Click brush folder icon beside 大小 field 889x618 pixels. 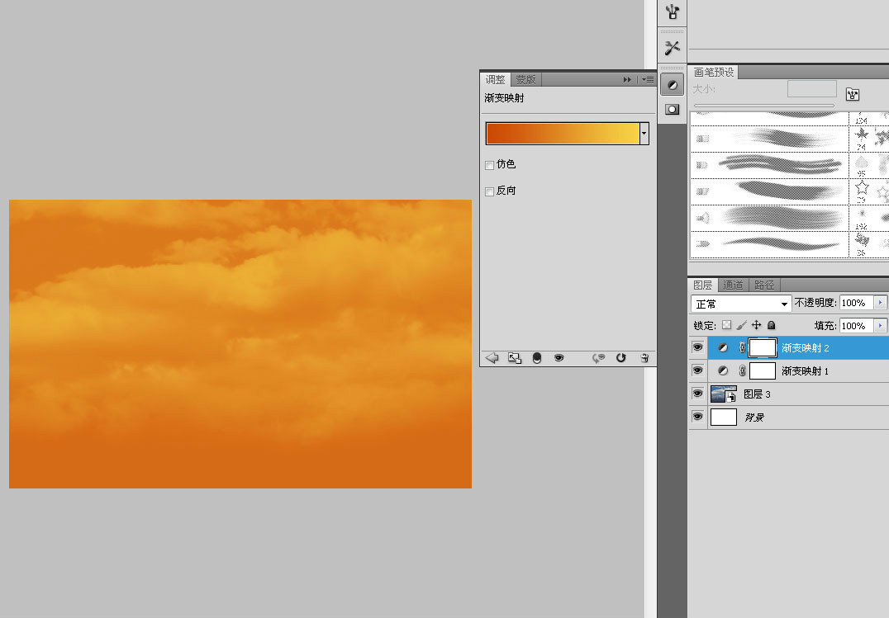[853, 94]
